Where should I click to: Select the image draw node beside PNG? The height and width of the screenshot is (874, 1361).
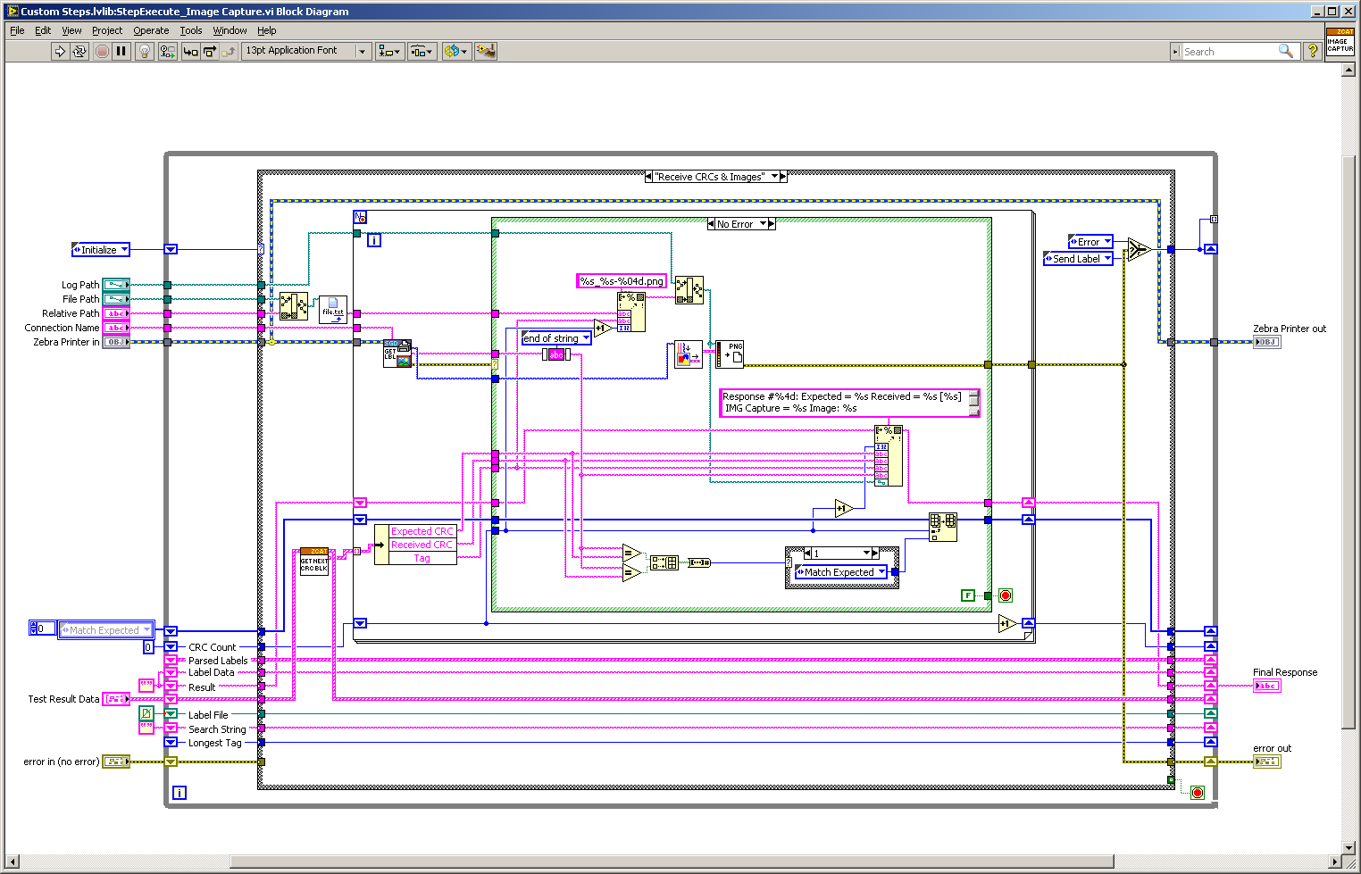[689, 354]
